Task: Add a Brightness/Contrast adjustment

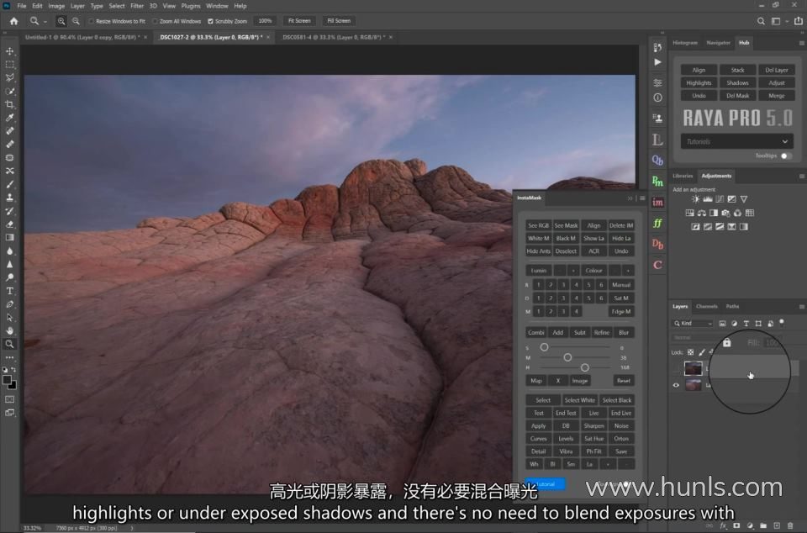Action: 695,199
